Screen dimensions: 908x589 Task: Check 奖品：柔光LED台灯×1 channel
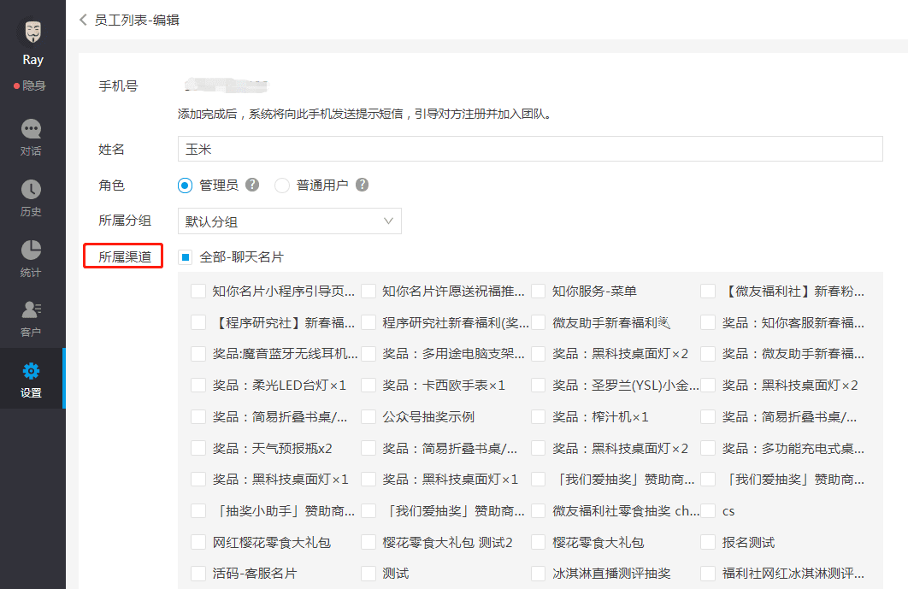click(198, 386)
